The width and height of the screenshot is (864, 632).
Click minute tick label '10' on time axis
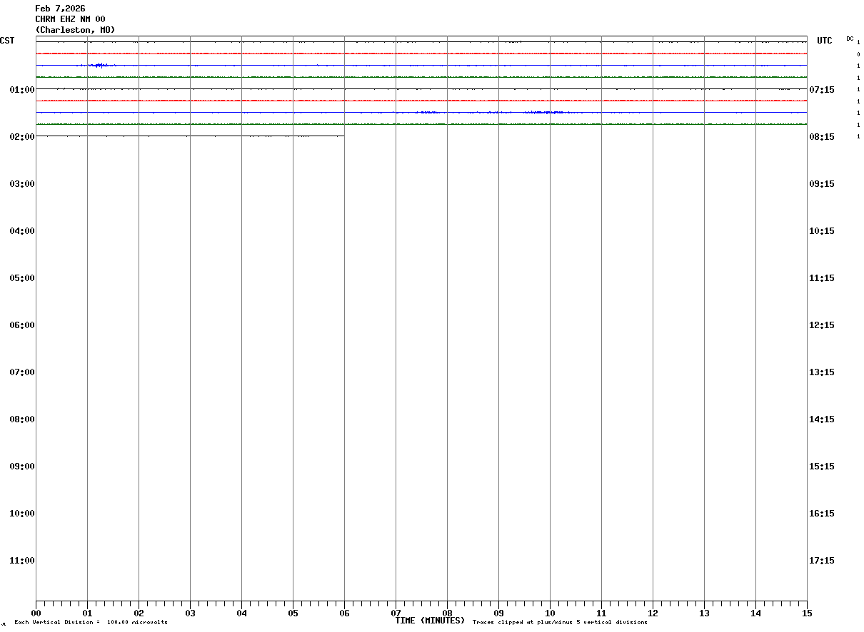coord(550,613)
